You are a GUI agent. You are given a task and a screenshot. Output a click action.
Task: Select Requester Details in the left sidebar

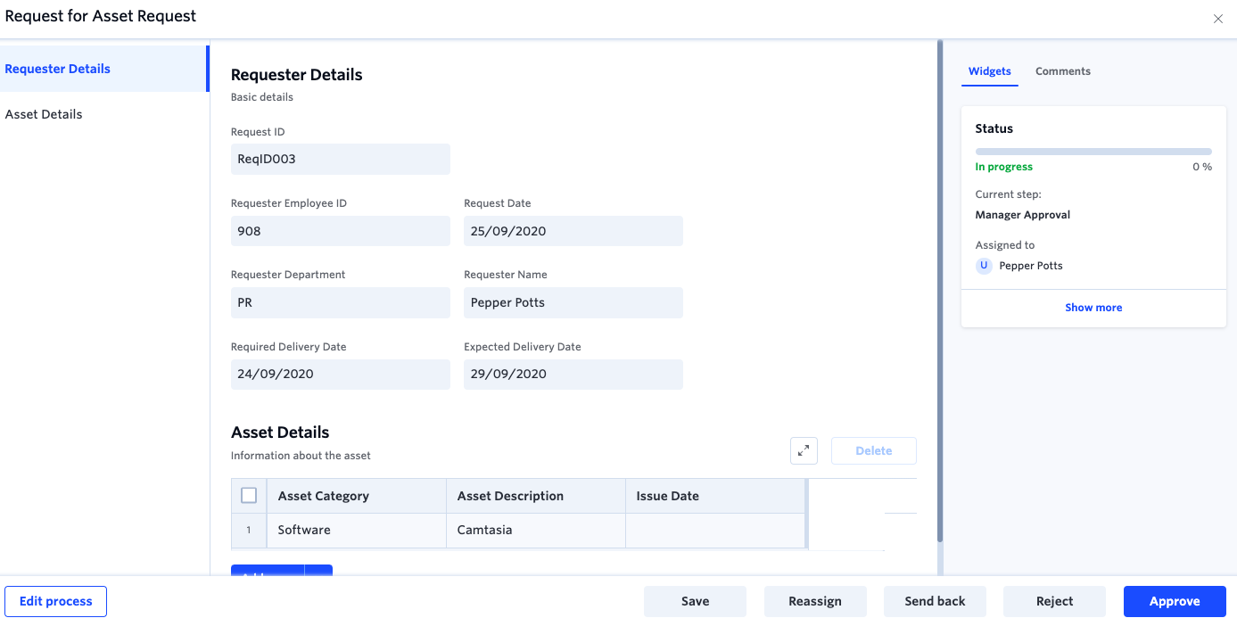tap(58, 69)
